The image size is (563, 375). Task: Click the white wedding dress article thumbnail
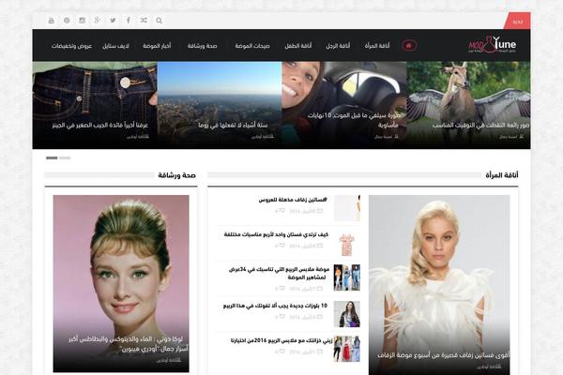point(347,208)
